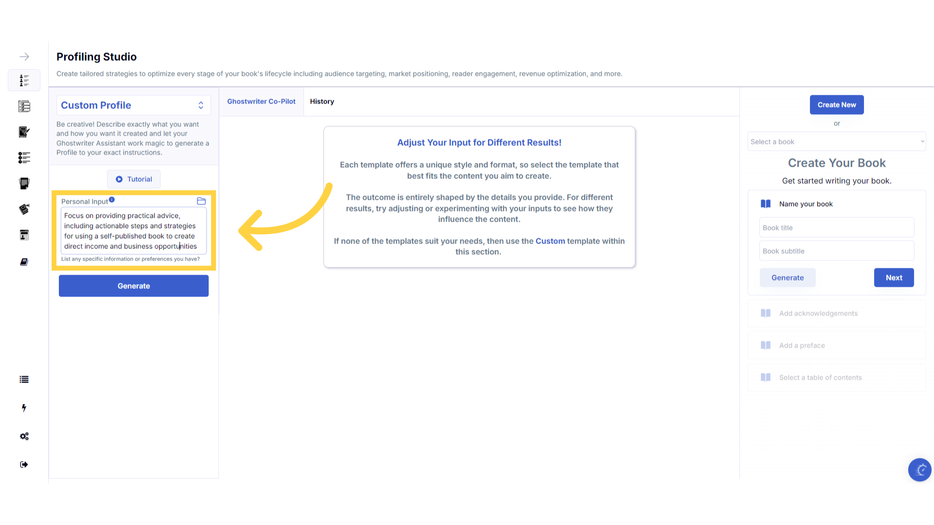Expand the Select a book dropdown

point(836,142)
